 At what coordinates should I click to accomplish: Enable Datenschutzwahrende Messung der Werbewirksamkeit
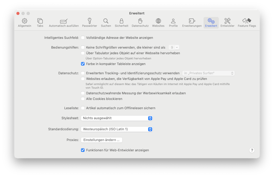(x=83, y=93)
